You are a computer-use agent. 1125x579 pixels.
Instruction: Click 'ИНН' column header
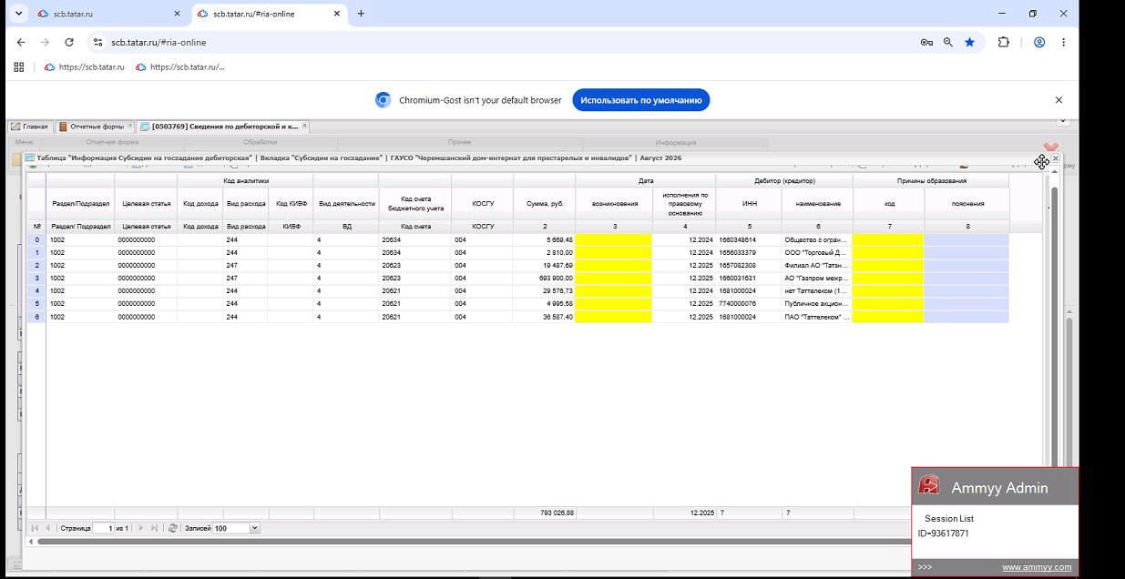pos(749,204)
